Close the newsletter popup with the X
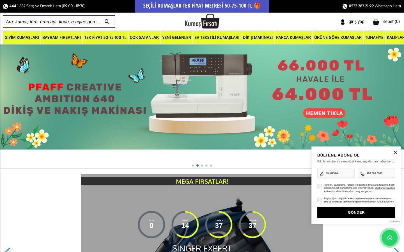The image size is (404, 252). click(x=395, y=153)
